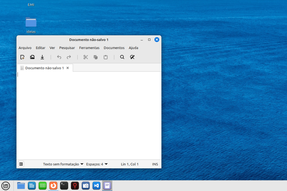Viewport: 287px width, 191px height.
Task: Open the Ferramentas menu
Action: 89,48
